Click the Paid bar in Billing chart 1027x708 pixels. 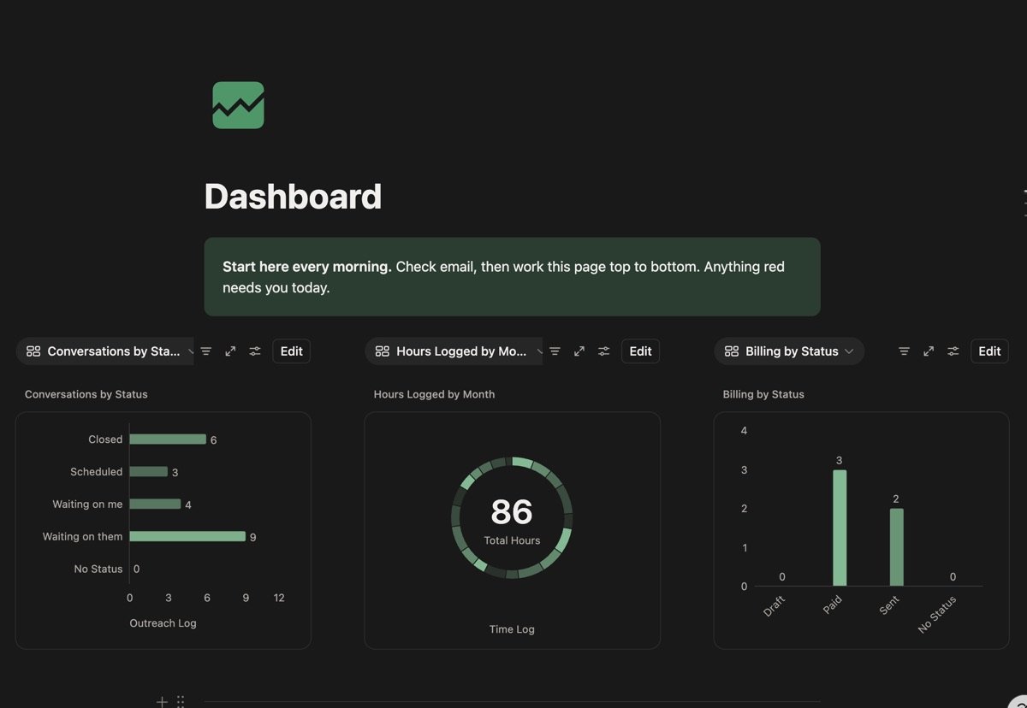840,528
